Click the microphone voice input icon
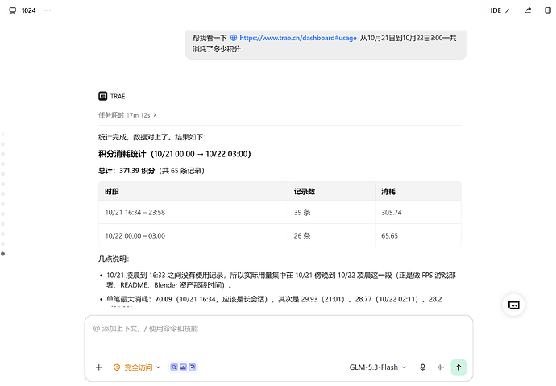Viewport: 556px width, 386px height. (423, 367)
